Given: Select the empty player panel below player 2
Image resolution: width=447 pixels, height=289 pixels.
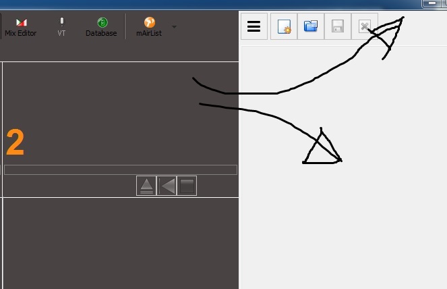Looking at the screenshot, I should 121,243.
